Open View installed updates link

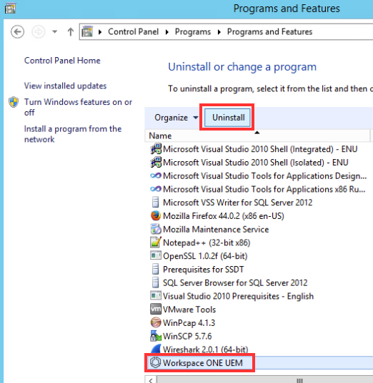[65, 86]
